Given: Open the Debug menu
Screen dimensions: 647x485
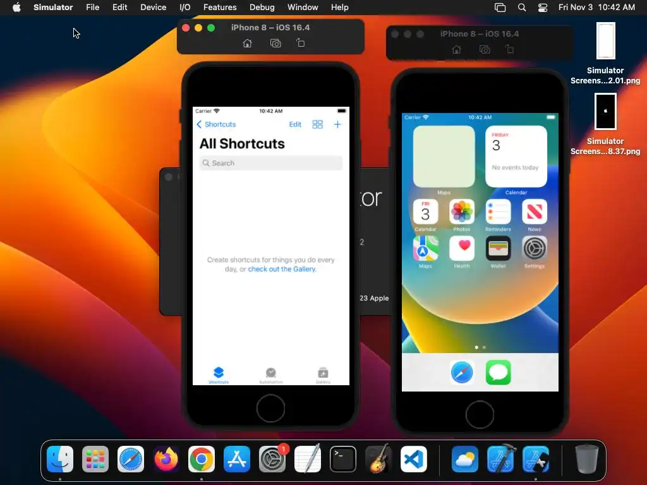Looking at the screenshot, I should pos(262,7).
